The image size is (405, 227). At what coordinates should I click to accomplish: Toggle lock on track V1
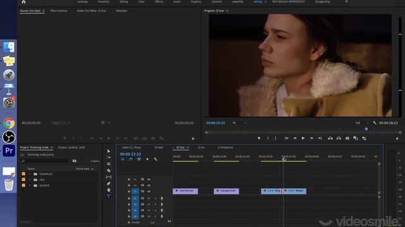coord(129,192)
